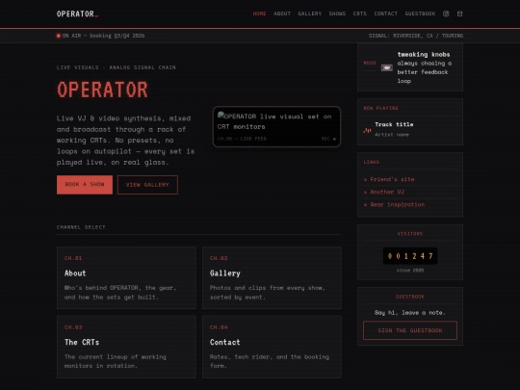The image size is (520, 390).
Task: Go to the HOME nav item
Action: click(x=259, y=13)
